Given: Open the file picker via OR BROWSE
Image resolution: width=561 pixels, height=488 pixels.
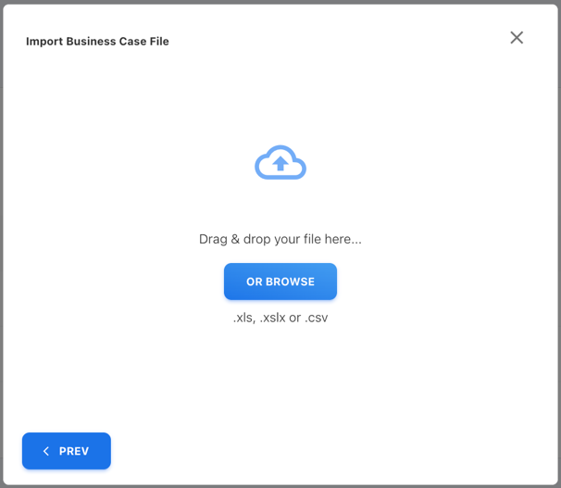Looking at the screenshot, I should click(x=280, y=282).
